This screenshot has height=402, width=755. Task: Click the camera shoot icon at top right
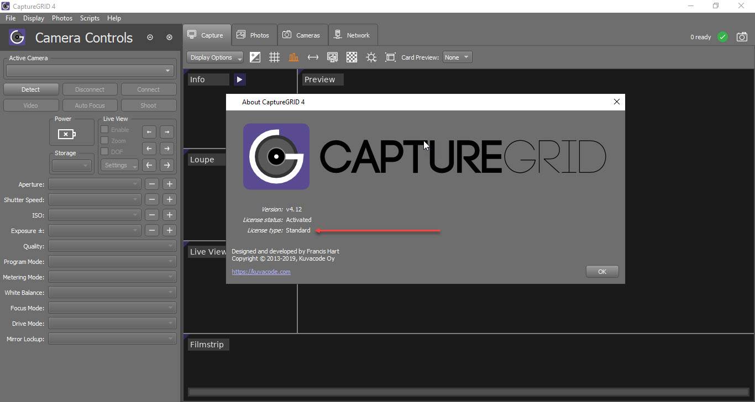[742, 37]
